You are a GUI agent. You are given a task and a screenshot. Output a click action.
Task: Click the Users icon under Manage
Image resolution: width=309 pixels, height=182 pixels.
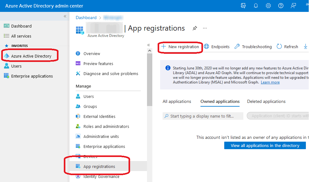(78, 96)
